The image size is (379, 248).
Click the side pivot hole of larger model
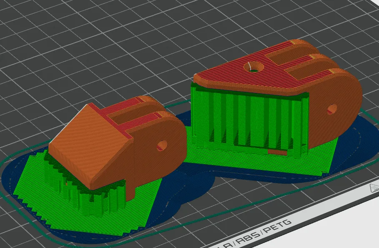(332, 109)
